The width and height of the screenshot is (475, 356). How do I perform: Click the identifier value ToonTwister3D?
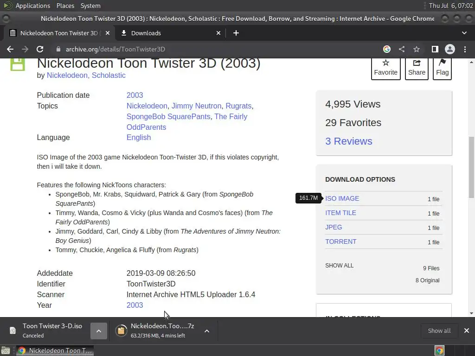tap(151, 284)
